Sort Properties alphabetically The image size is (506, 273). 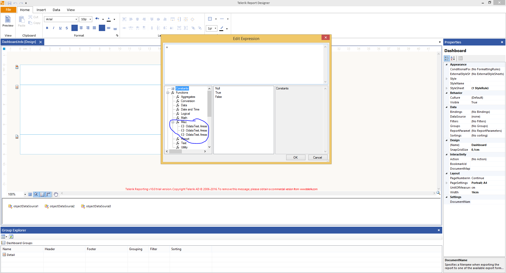click(453, 58)
